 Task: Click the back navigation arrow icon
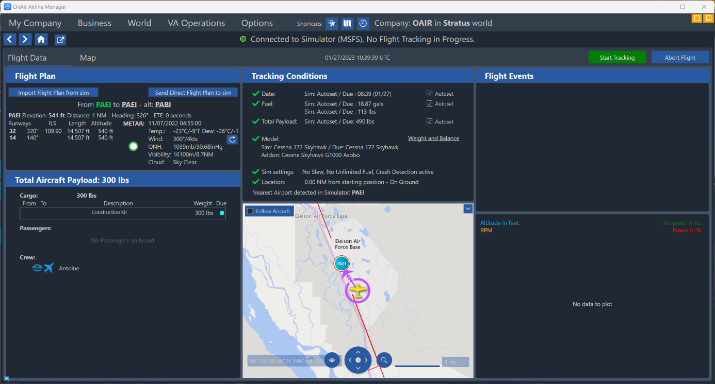10,40
